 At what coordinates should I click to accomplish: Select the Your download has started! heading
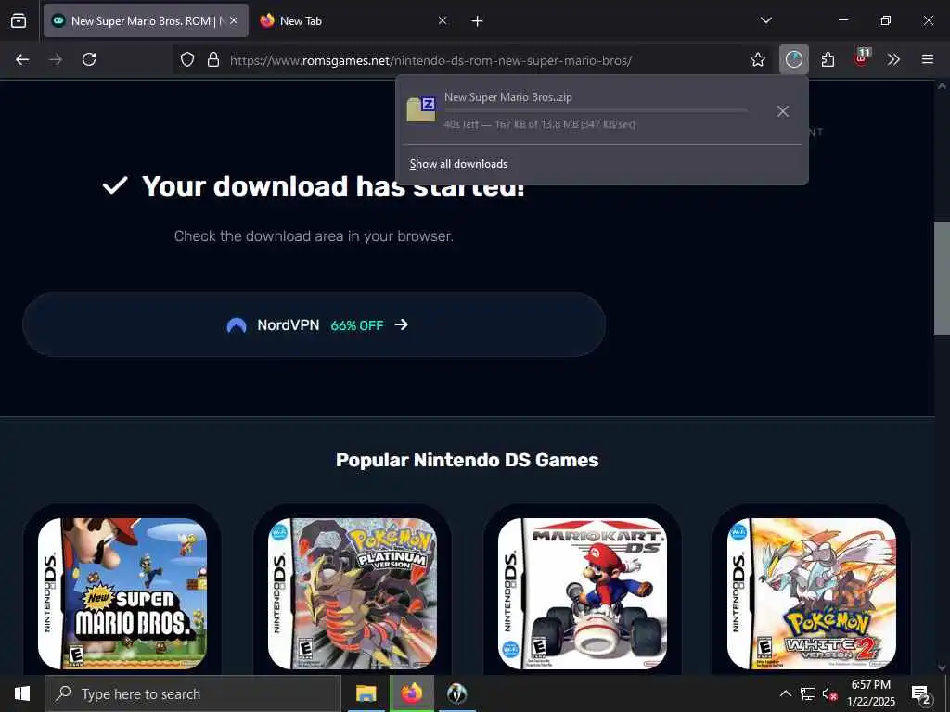333,185
